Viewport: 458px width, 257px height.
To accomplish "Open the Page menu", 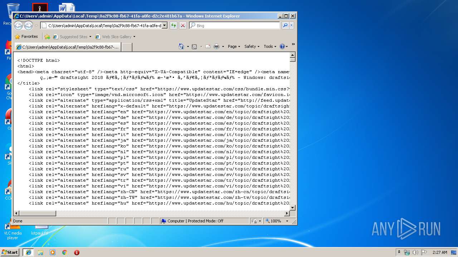I will pos(234,46).
